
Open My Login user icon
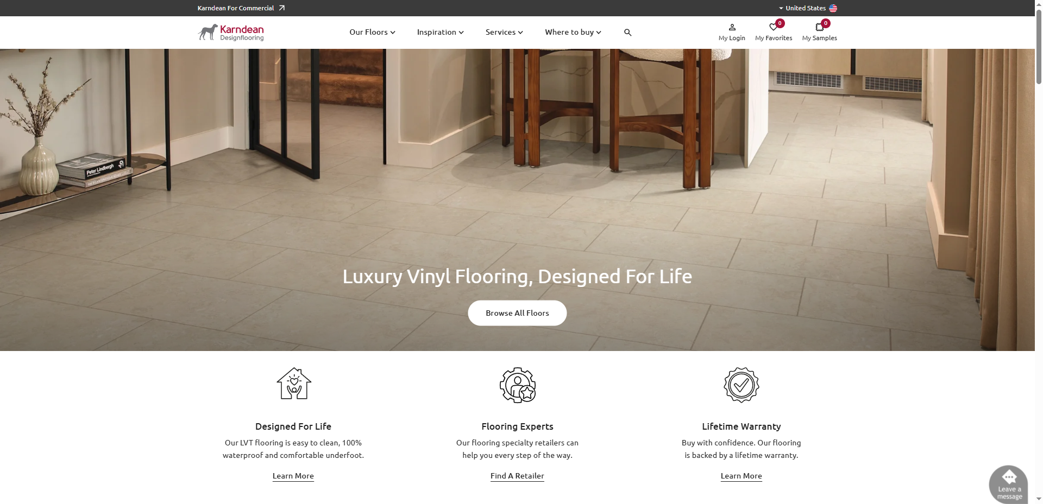tap(732, 27)
